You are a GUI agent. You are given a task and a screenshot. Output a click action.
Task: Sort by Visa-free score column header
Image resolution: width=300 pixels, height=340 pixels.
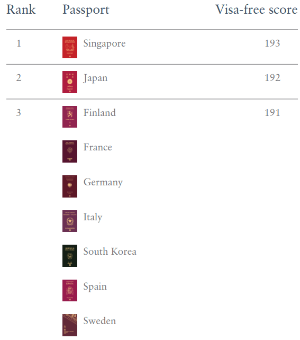point(257,10)
